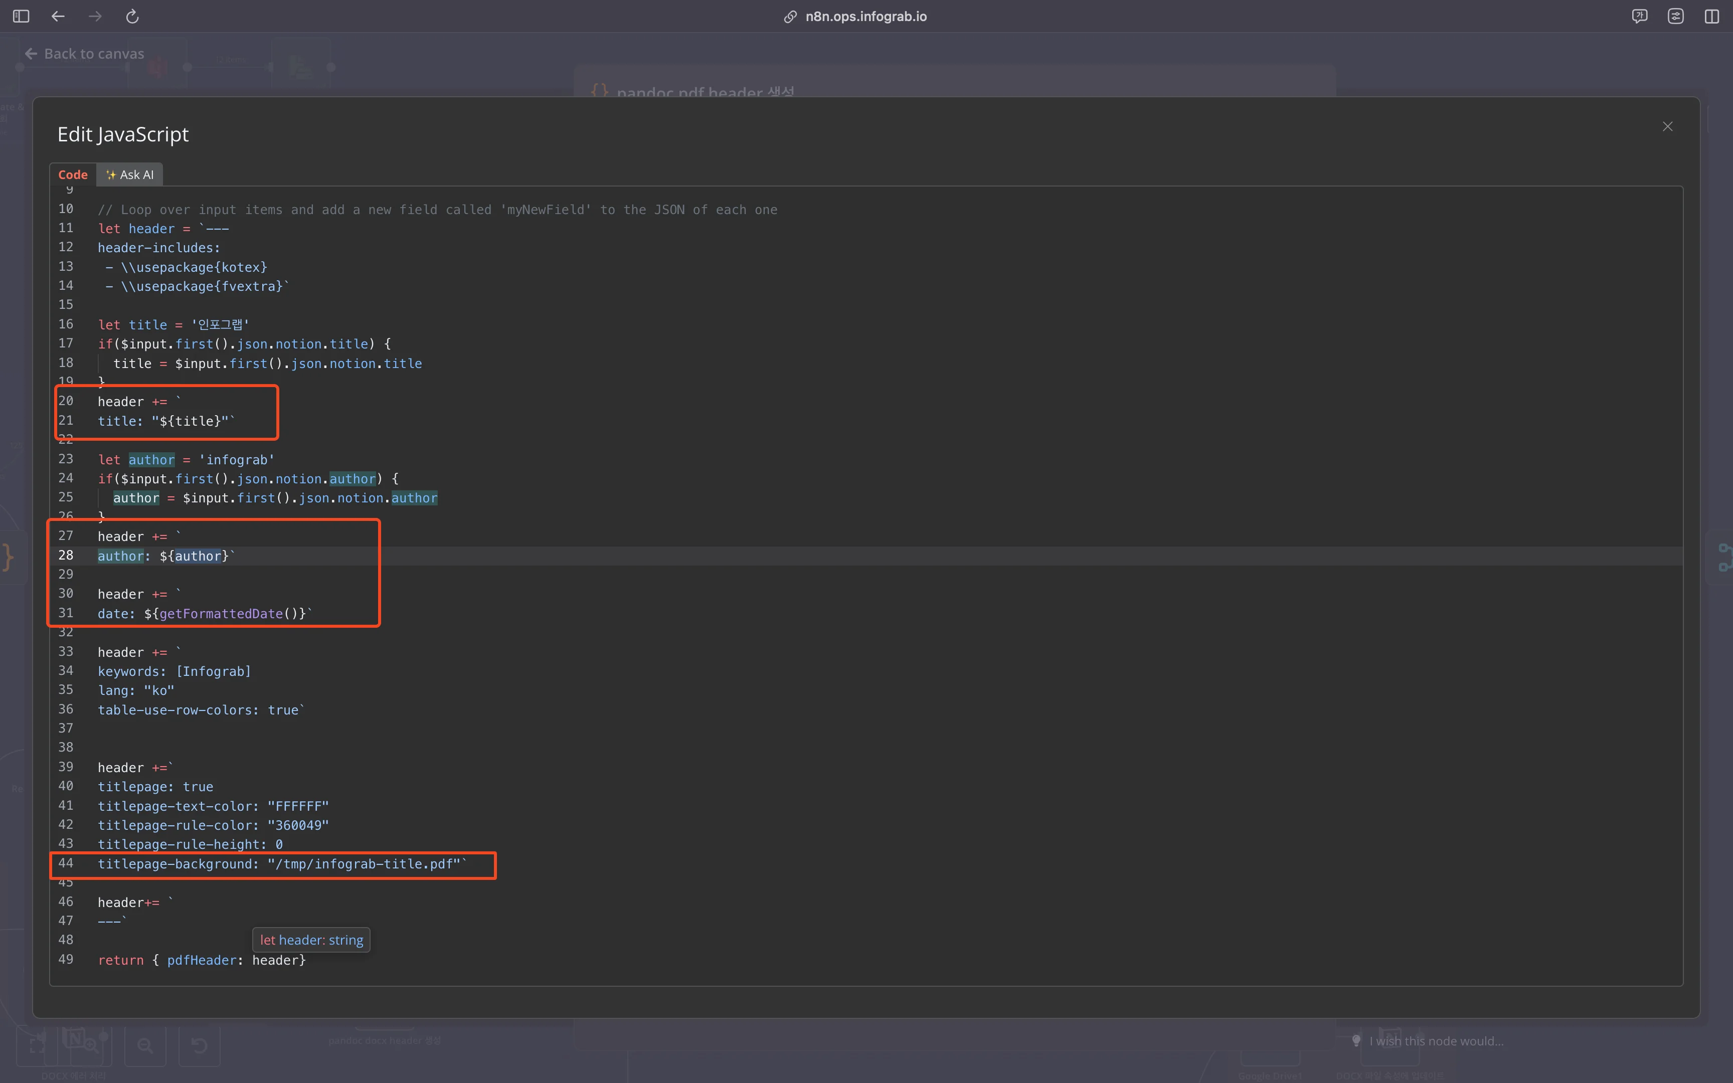Image resolution: width=1733 pixels, height=1083 pixels.
Task: Open the translate page icon
Action: click(x=1639, y=17)
